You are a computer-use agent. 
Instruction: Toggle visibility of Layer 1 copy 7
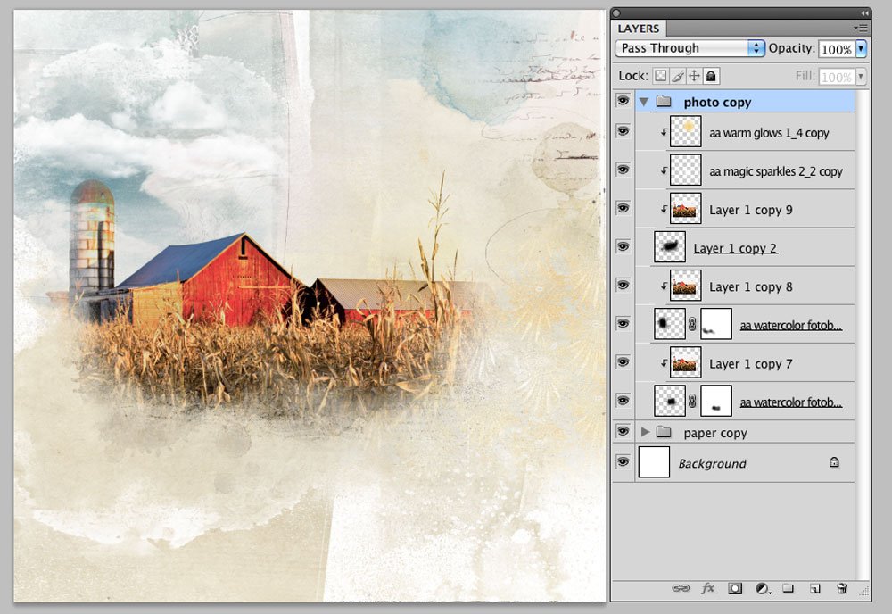624,362
